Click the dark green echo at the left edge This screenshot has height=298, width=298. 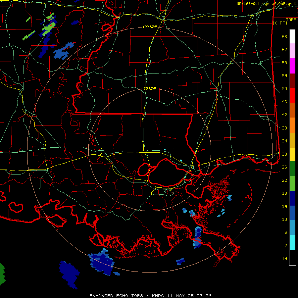coord(2,274)
